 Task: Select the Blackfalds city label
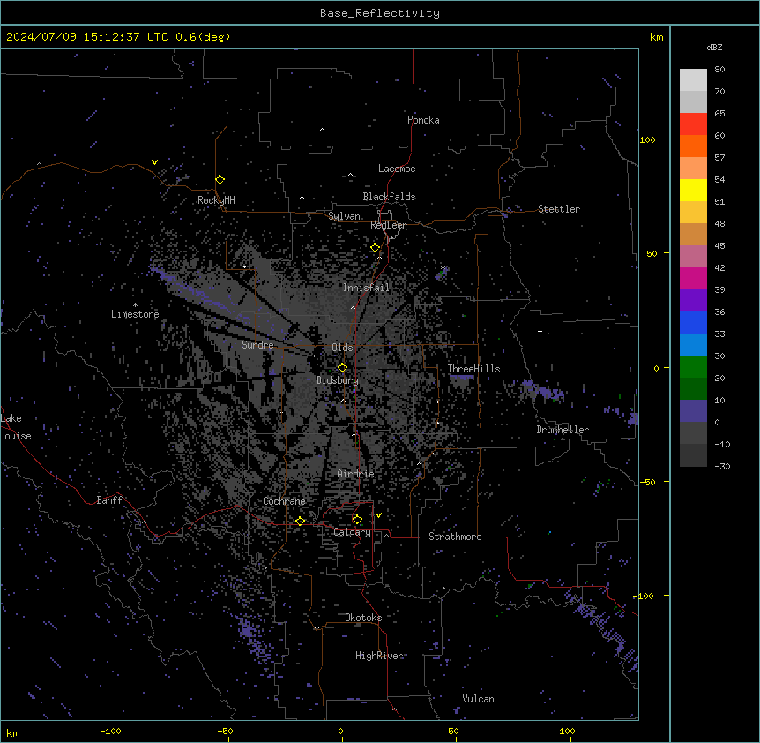pos(389,197)
